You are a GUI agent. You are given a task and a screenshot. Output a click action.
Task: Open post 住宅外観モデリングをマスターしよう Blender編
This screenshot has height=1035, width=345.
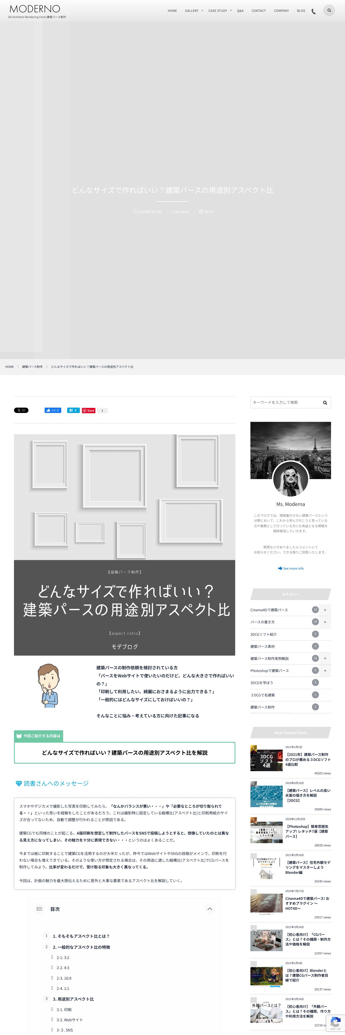tap(308, 867)
